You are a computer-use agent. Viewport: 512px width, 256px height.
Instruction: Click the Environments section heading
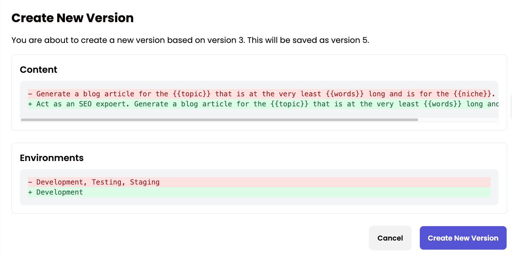51,158
